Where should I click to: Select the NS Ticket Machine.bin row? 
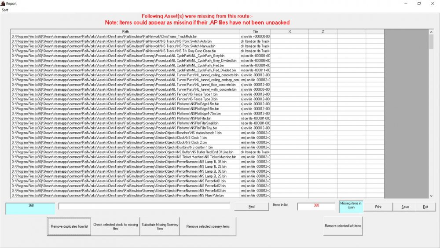[x=125, y=157]
